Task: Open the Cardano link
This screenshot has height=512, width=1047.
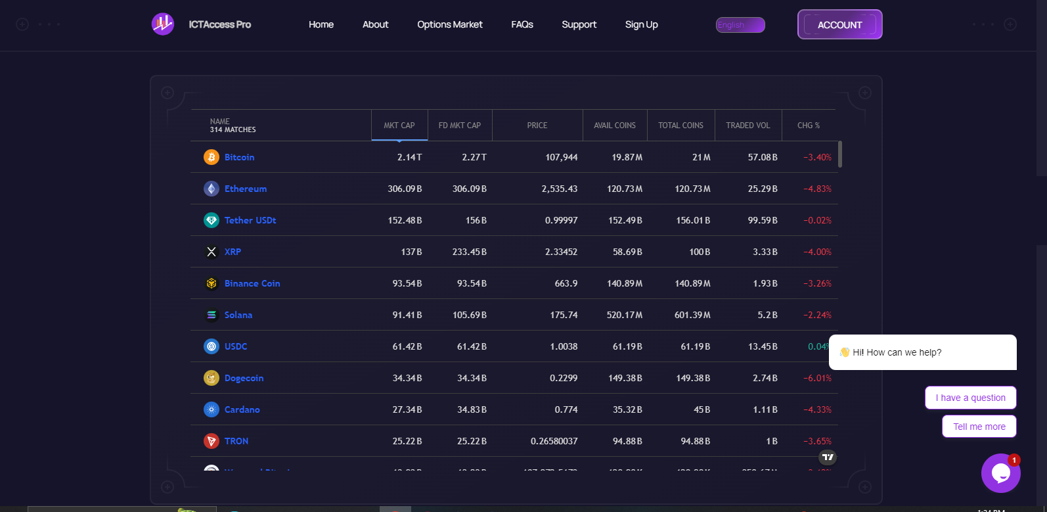Action: [242, 409]
